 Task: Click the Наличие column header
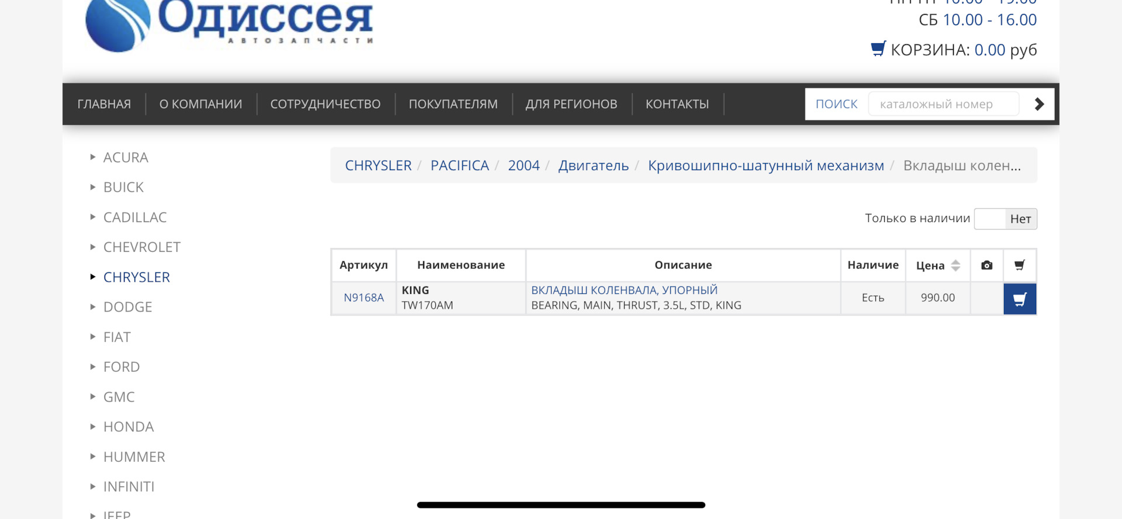[x=873, y=265]
